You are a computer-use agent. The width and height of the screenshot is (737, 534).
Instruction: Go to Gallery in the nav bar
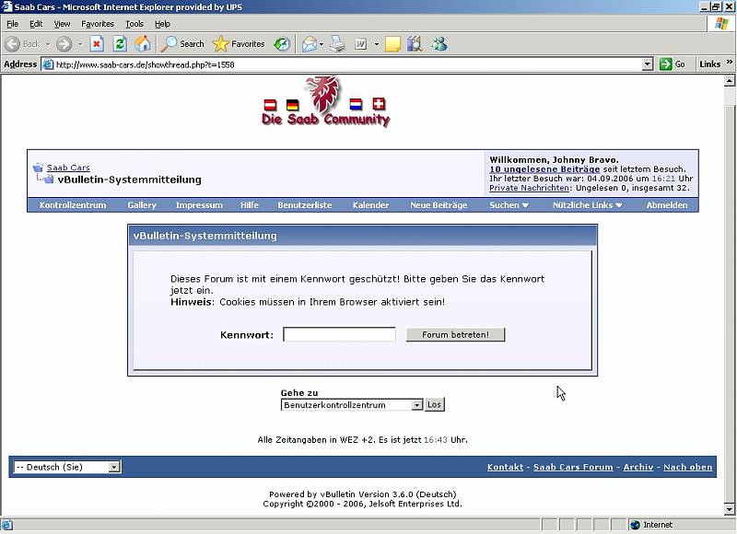pos(142,205)
